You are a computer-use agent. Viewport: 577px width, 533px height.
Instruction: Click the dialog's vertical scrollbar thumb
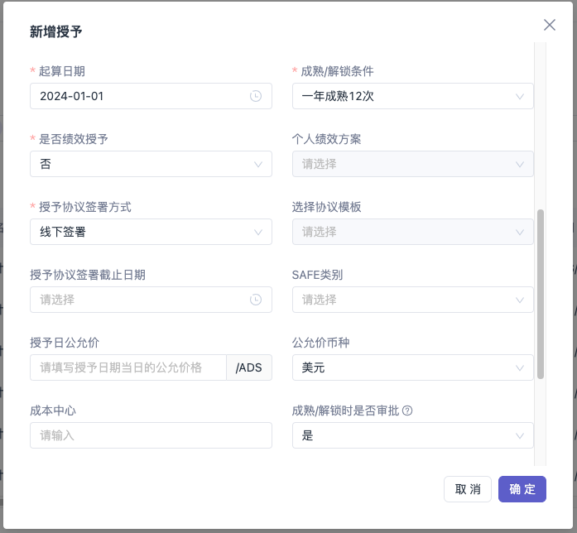tap(541, 295)
